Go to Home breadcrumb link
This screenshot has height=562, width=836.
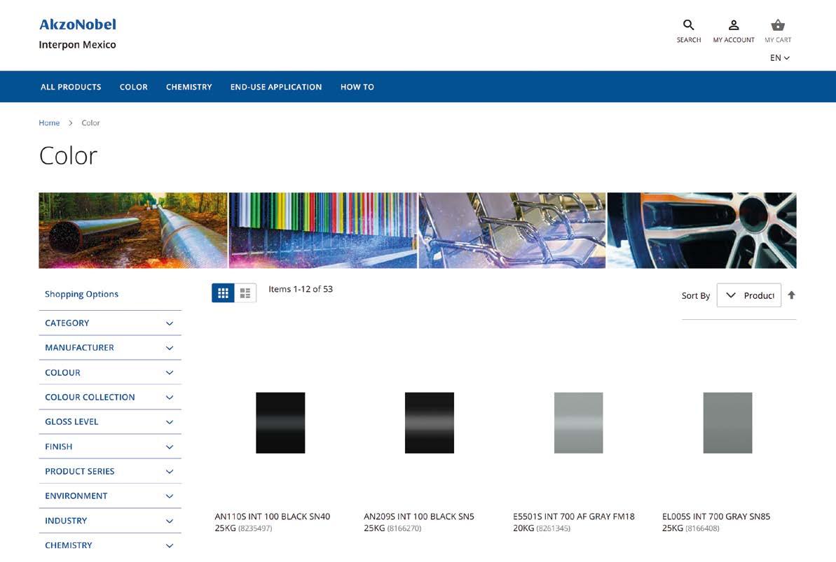tap(49, 122)
